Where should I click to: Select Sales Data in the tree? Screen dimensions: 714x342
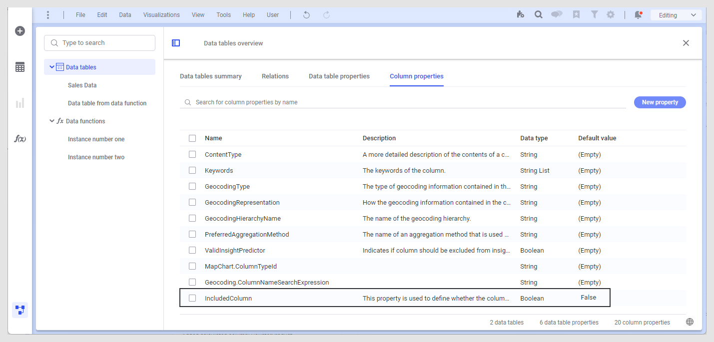[x=82, y=85]
